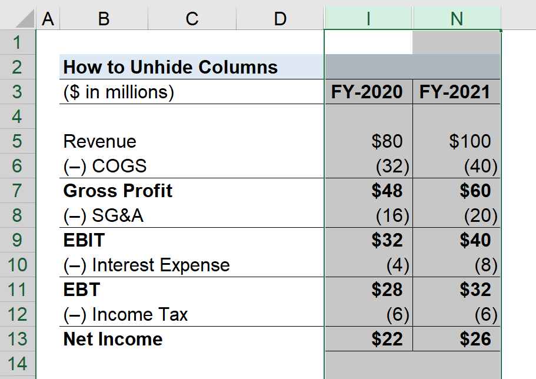Click the FY-2021 header cell
Screen dimensions: 536x379
457,92
